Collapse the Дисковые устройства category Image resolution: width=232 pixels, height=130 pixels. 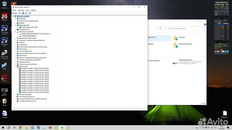15,32
